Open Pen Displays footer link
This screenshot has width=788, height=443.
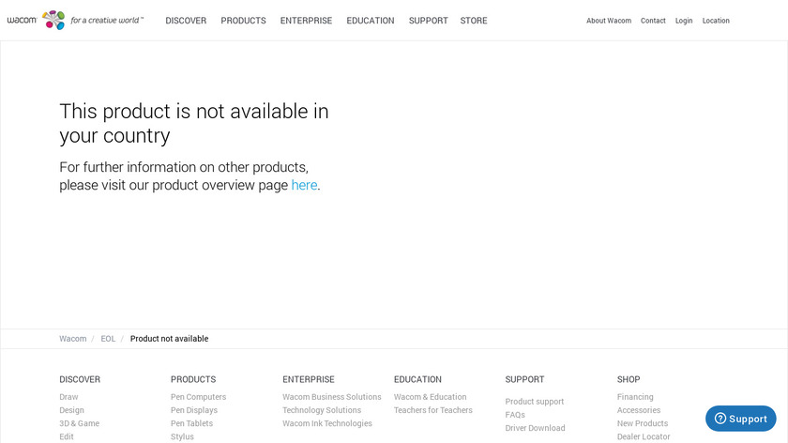(194, 410)
